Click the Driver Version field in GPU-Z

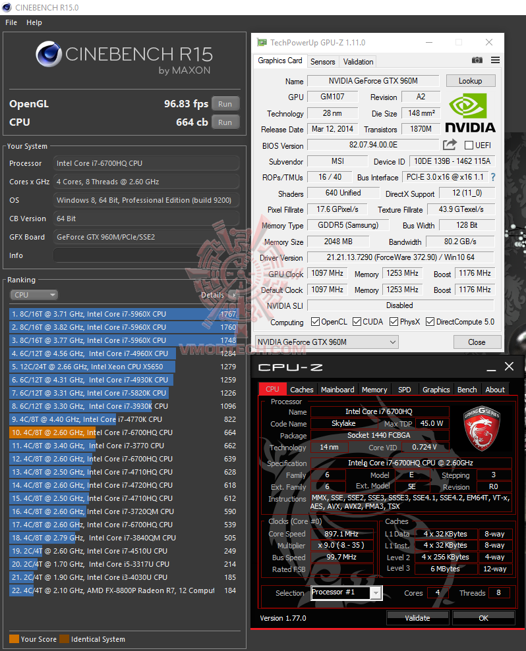[x=400, y=257]
